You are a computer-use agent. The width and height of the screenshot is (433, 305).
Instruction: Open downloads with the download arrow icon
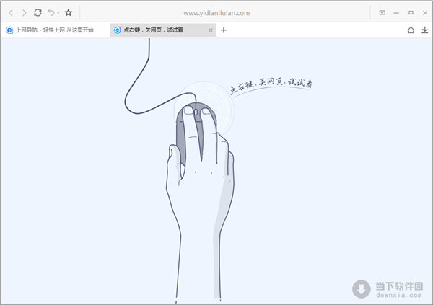pos(425,30)
